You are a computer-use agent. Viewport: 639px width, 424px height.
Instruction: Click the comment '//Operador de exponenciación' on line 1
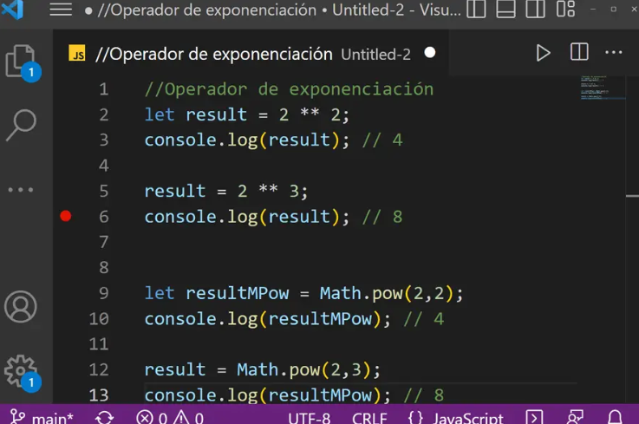(289, 89)
